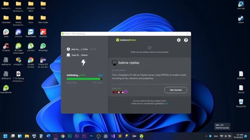Open After Effects from the taskbar
This screenshot has width=250, height=140.
[x=77, y=136]
